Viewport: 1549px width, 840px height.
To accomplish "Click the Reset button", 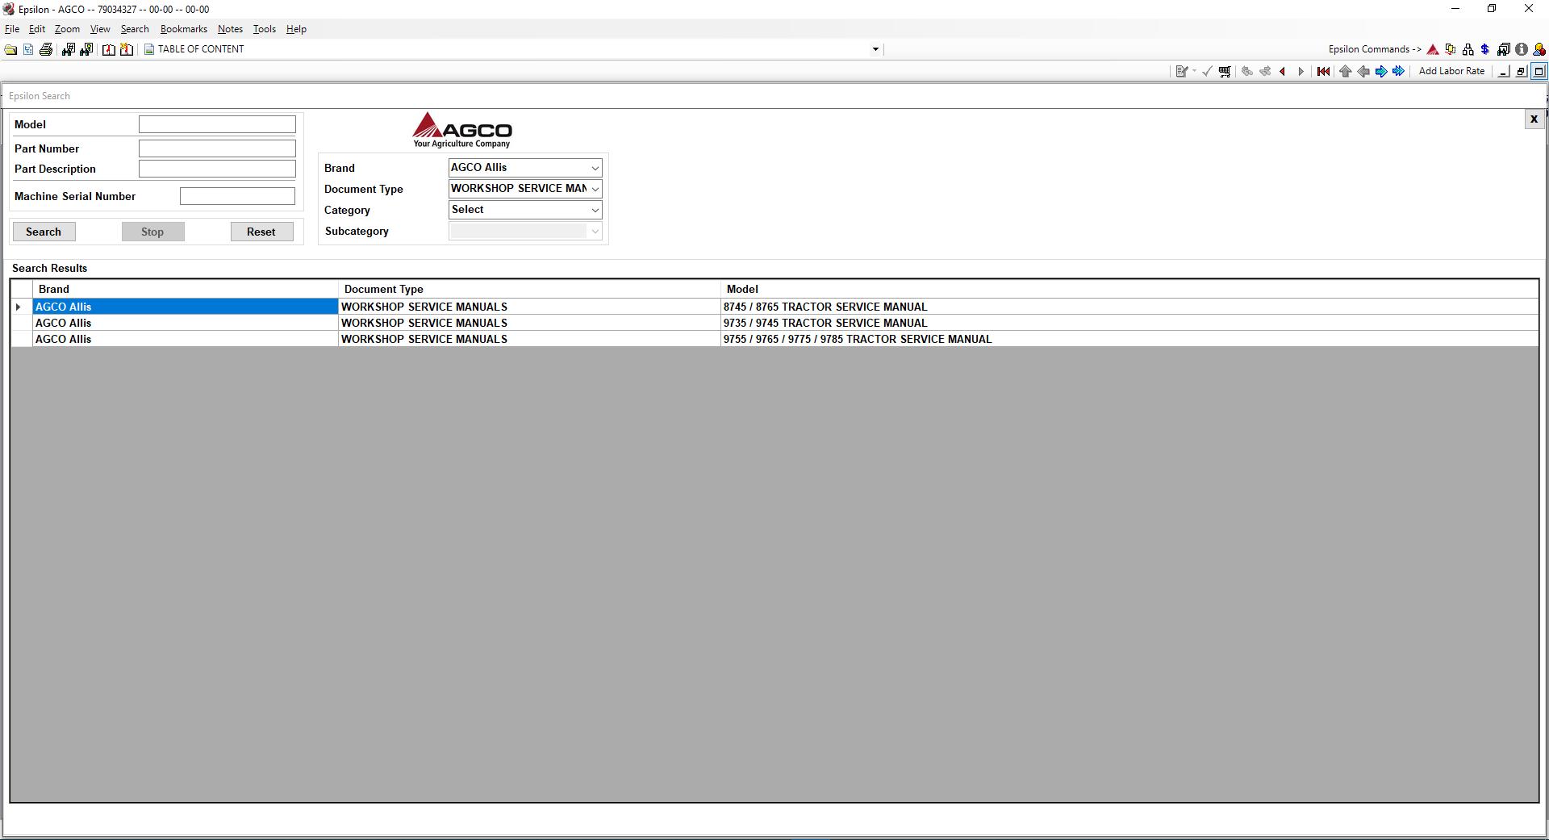I will pyautogui.click(x=261, y=232).
